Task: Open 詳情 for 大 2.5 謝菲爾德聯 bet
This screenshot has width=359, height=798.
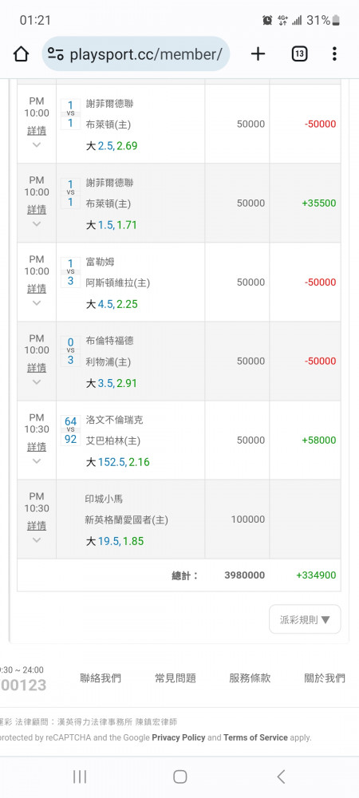Action: tap(37, 131)
